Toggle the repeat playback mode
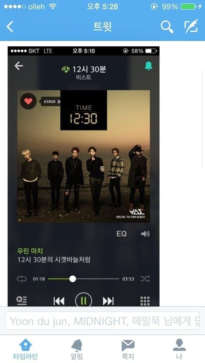Screen dimensions: 205x363 point(22,279)
